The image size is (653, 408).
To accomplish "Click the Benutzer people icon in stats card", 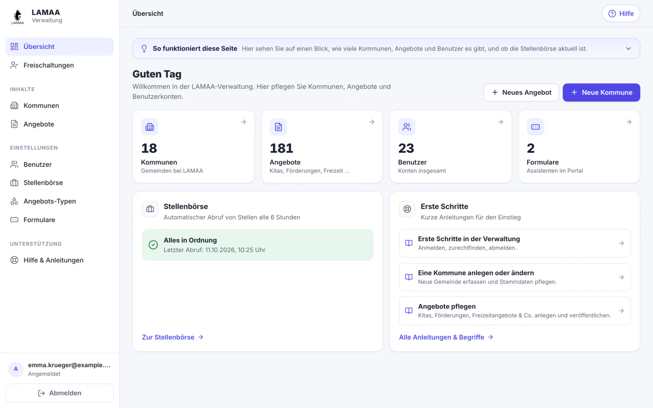I will (407, 127).
